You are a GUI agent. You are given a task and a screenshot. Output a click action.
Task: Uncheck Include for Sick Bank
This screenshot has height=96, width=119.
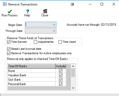pos(61,79)
